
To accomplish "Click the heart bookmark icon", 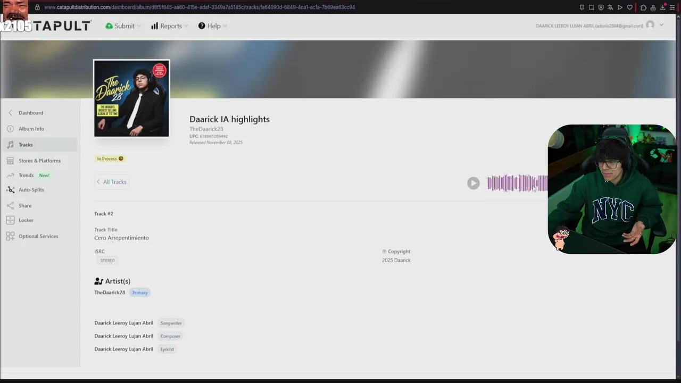I will pos(630,7).
